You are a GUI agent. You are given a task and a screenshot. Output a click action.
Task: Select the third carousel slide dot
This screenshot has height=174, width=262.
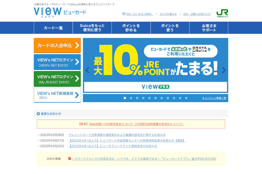137,98
